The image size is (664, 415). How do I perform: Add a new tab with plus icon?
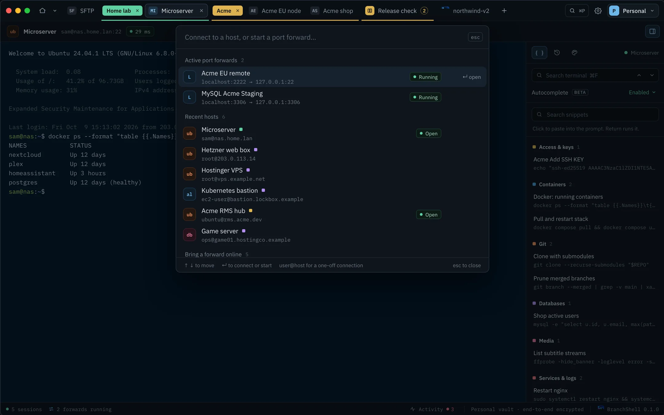pos(504,11)
